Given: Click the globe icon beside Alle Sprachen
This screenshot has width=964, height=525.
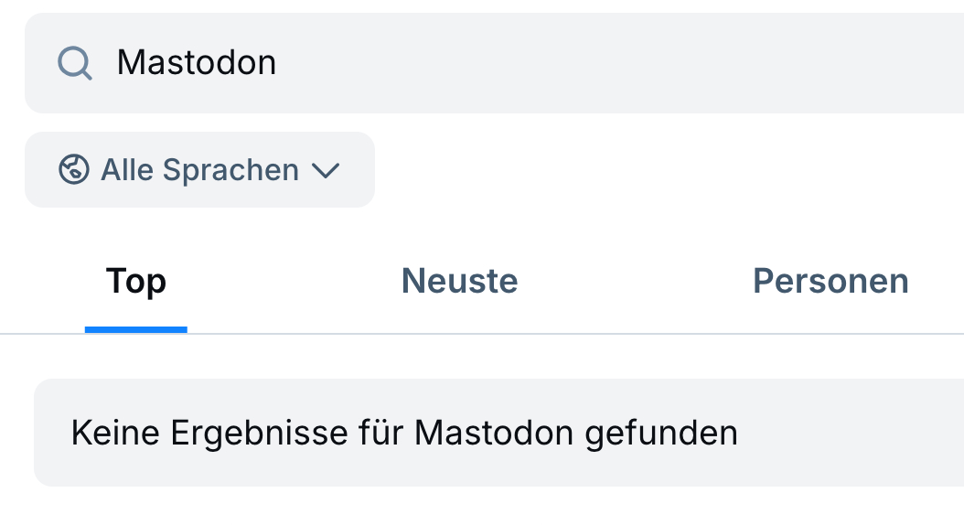Looking at the screenshot, I should (73, 169).
